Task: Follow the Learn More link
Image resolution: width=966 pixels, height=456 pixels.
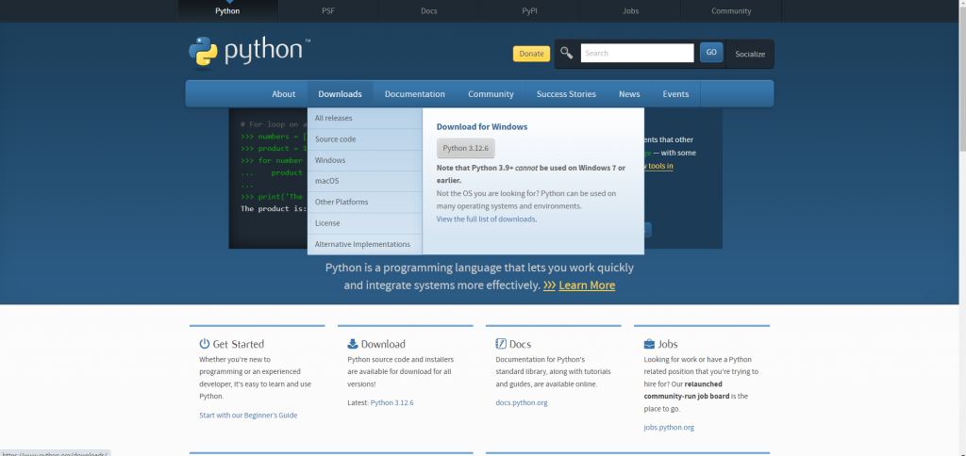Action: (x=587, y=285)
